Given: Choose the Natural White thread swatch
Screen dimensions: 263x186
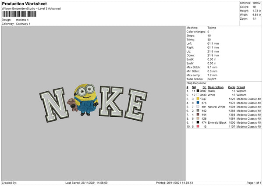Looking at the screenshot, I should point(198,107).
